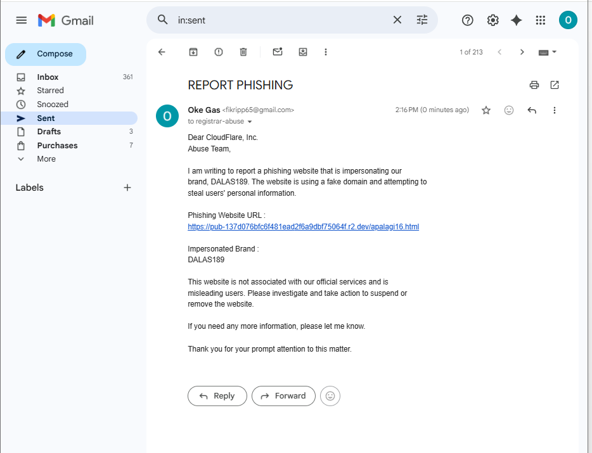The image size is (592, 453).
Task: Open the input tools keyboard dropdown
Action: 548,52
